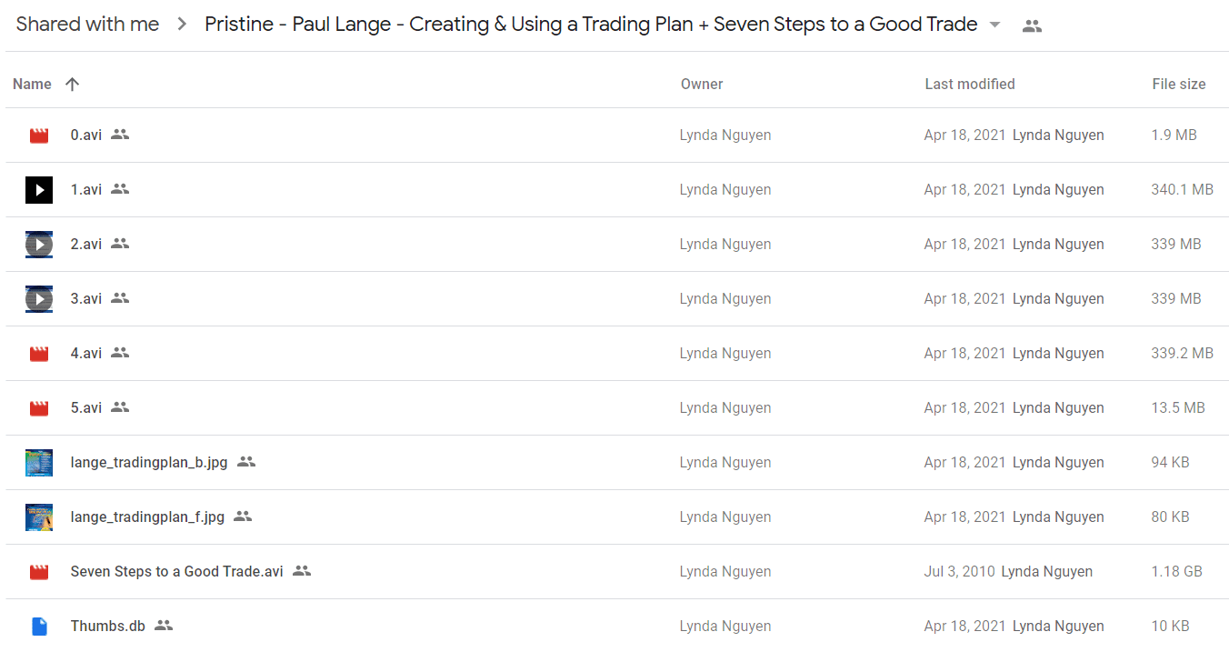Click the red video icon for 0.avi

(38, 135)
